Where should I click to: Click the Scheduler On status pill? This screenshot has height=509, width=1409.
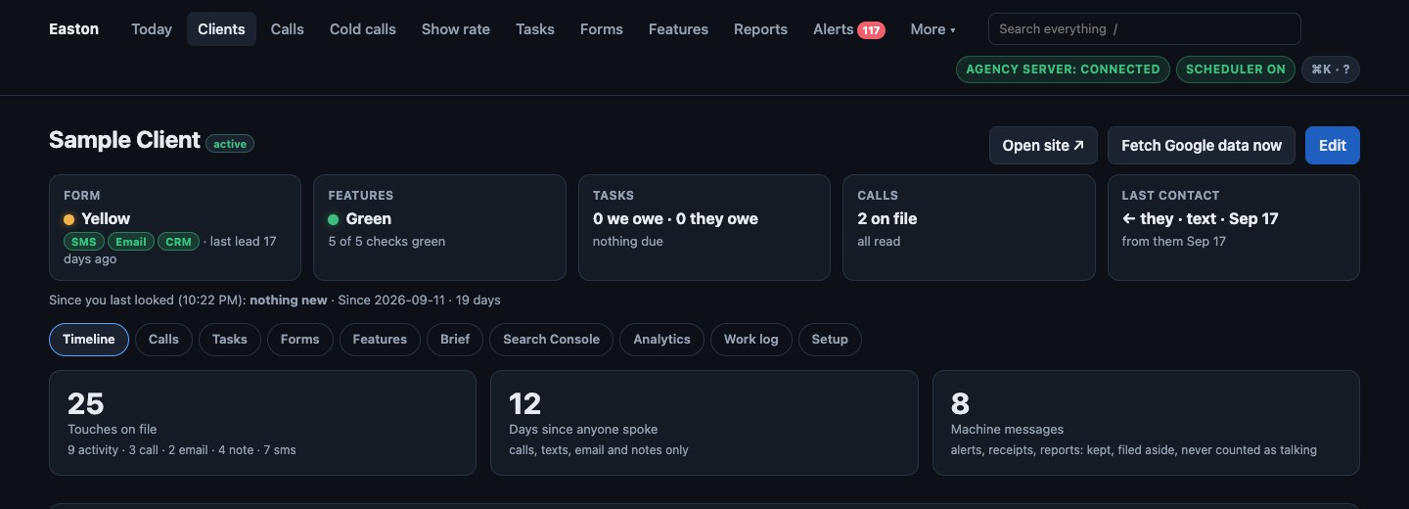click(x=1236, y=69)
